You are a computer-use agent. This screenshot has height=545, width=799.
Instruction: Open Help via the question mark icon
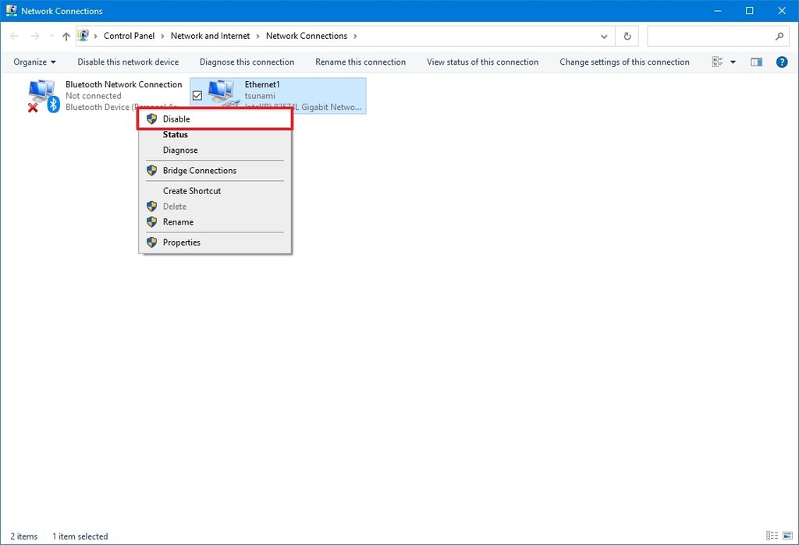(782, 62)
